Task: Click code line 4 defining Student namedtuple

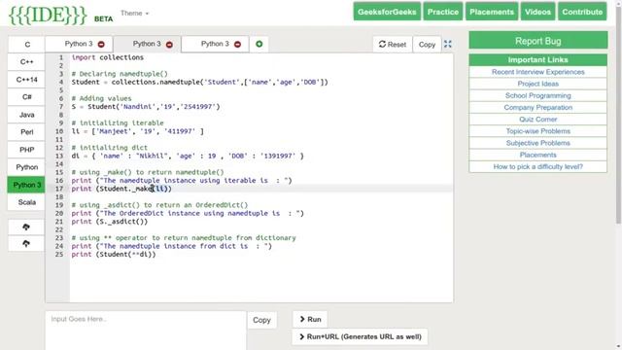Action: pos(199,82)
